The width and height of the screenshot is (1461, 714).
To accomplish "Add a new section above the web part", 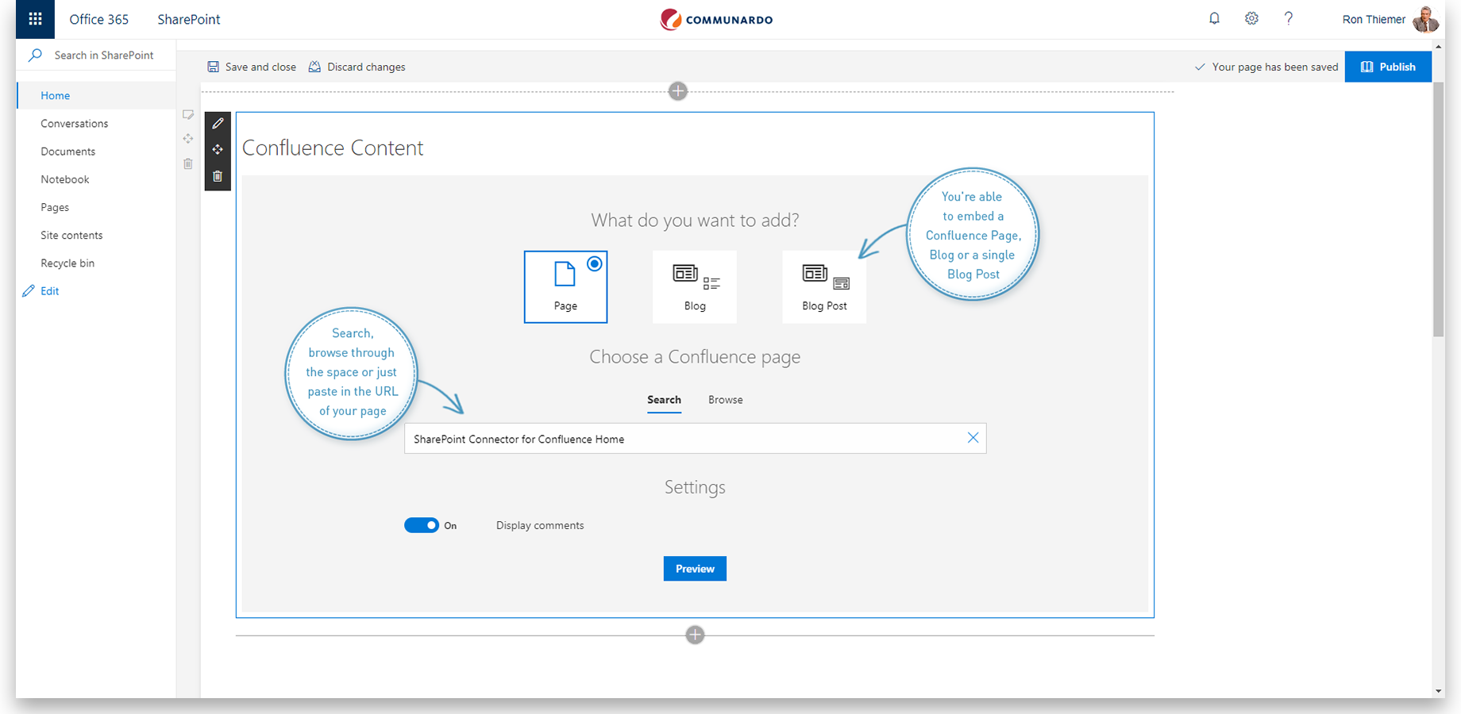I will pyautogui.click(x=678, y=91).
